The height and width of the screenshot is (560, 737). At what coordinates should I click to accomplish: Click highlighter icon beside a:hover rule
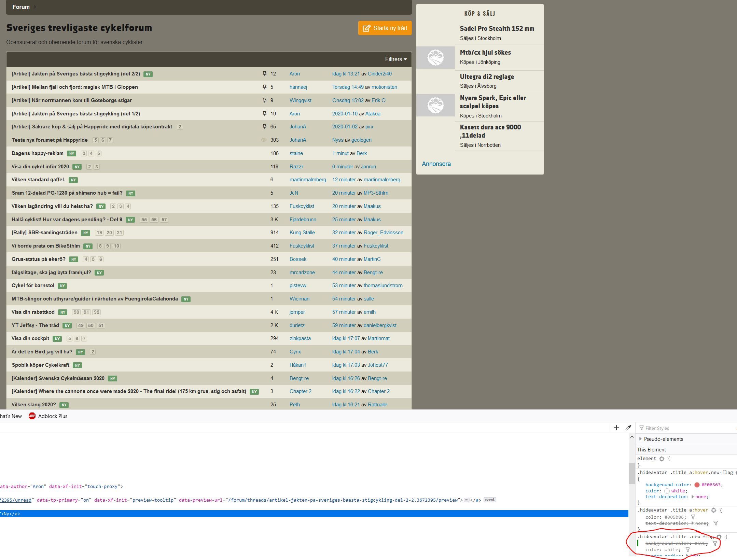713,510
